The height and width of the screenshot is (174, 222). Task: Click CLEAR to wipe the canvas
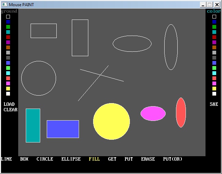(x=10, y=110)
